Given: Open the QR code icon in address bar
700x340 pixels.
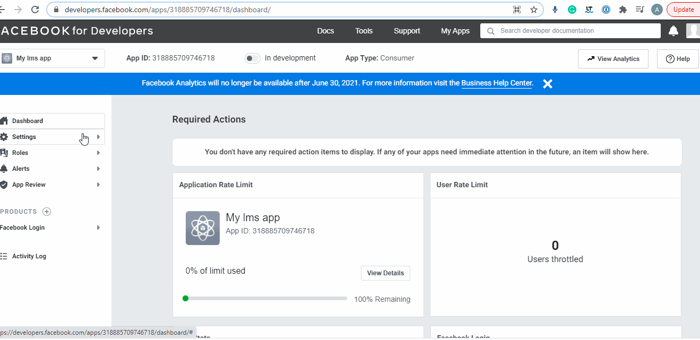Looking at the screenshot, I should point(517,10).
